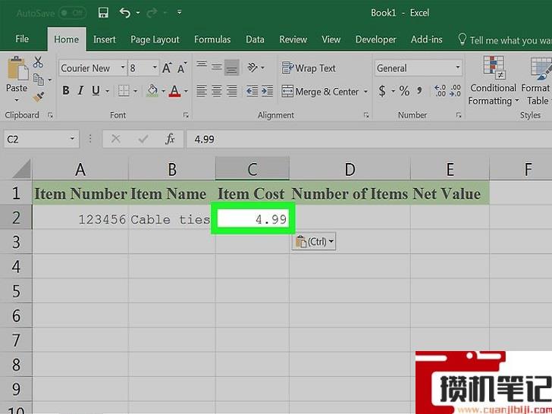The width and height of the screenshot is (552, 414).
Task: Click the Decrease Decimal icon
Action: pyautogui.click(x=455, y=91)
